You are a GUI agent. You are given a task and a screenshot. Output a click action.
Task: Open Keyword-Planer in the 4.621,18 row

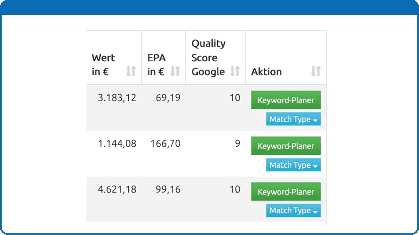[286, 192]
